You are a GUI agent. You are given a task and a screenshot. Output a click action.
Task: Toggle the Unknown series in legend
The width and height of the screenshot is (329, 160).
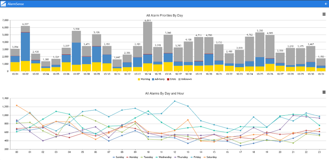click(185, 79)
